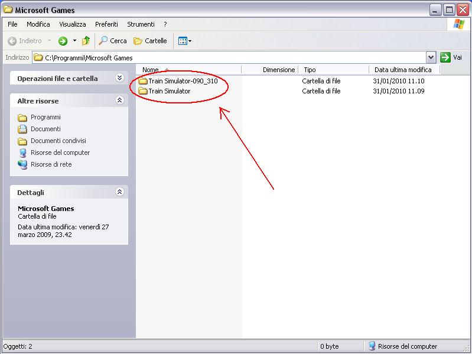Click the Documenti condivisi folder icon
The height and width of the screenshot is (354, 472).
click(x=22, y=141)
